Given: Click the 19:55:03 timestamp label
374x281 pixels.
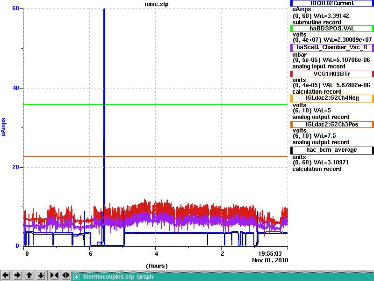Looking at the screenshot, I should pos(270,254).
